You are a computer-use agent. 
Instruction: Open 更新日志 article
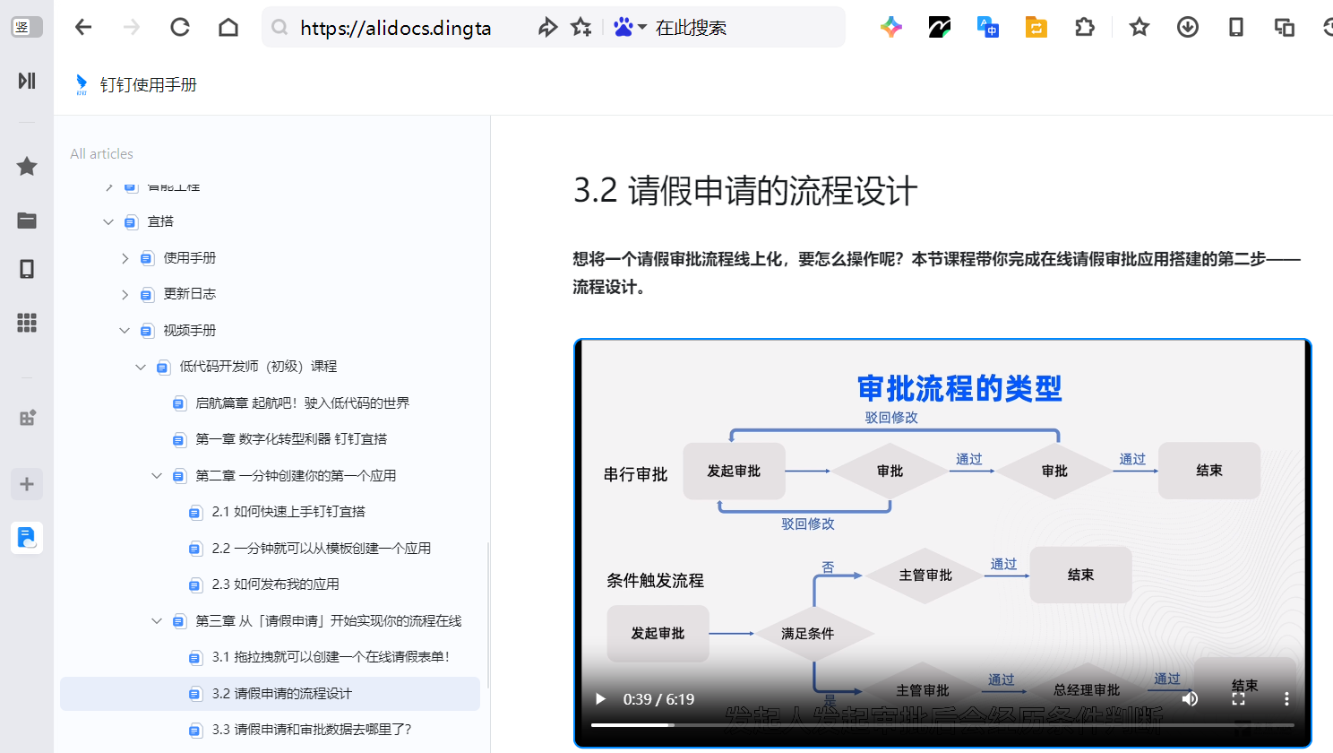pos(190,294)
